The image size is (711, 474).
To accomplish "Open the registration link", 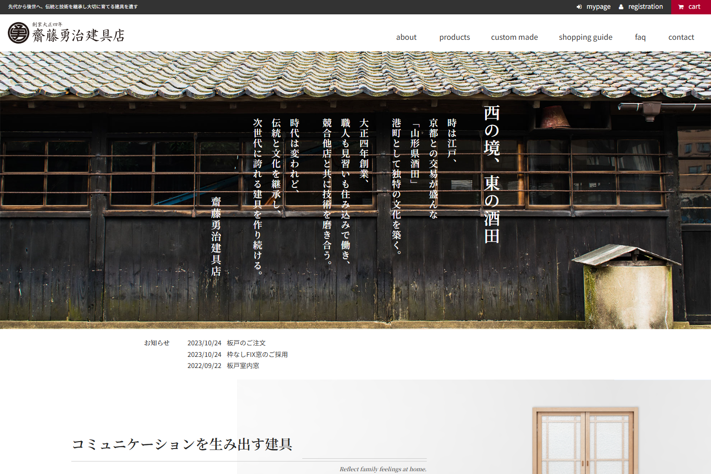I will click(645, 7).
